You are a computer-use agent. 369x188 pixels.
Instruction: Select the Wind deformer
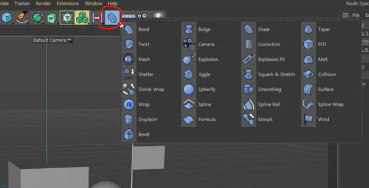tap(316, 119)
